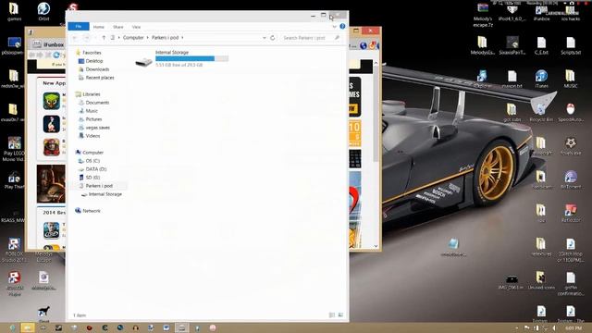Open Reflector desktop shortcut

[571, 213]
